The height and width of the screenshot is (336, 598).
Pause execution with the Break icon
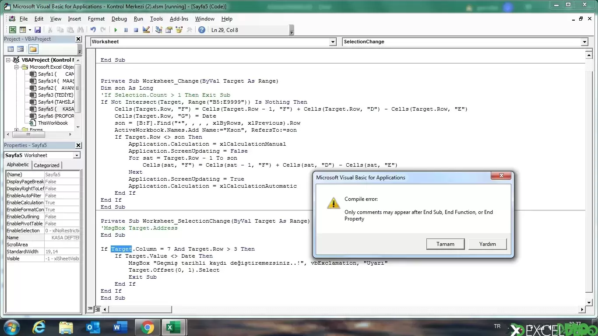tap(126, 30)
